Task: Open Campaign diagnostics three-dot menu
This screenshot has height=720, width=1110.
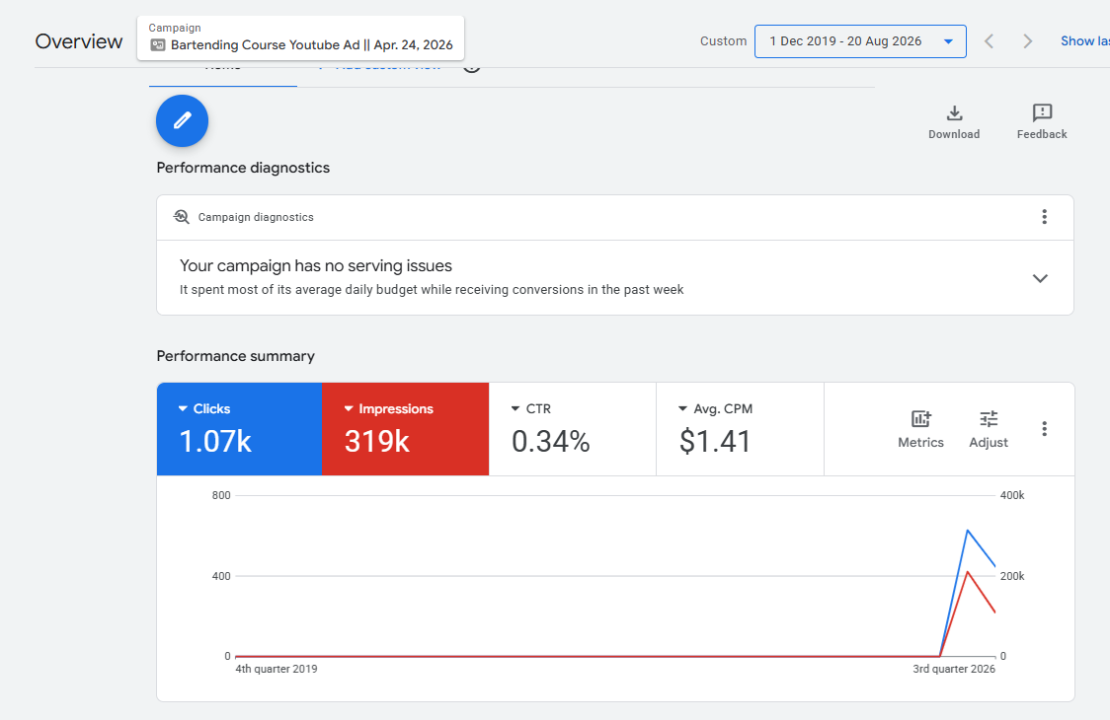Action: 1044,217
